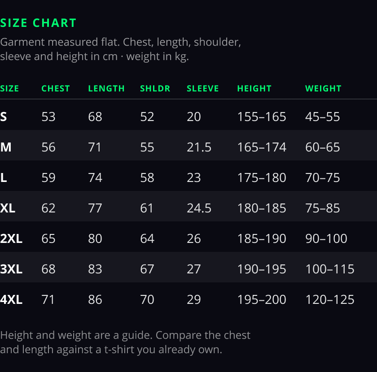Click the XL size row label

click(8, 208)
